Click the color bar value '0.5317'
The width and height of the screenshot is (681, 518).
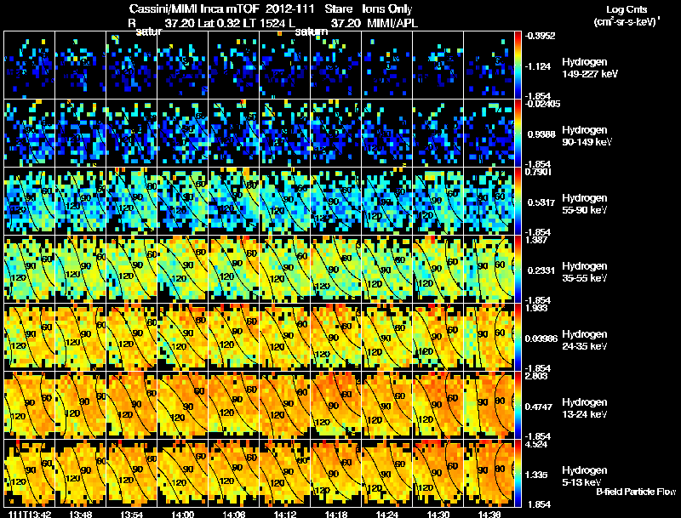pyautogui.click(x=541, y=202)
